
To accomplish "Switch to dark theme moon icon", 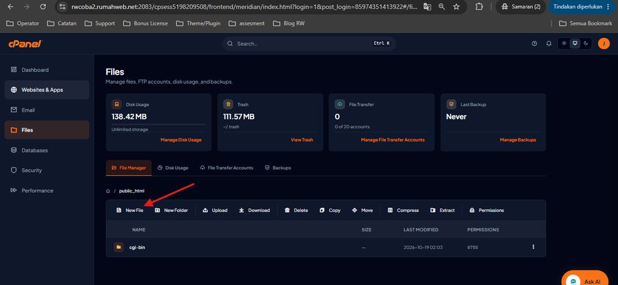I will [586, 43].
